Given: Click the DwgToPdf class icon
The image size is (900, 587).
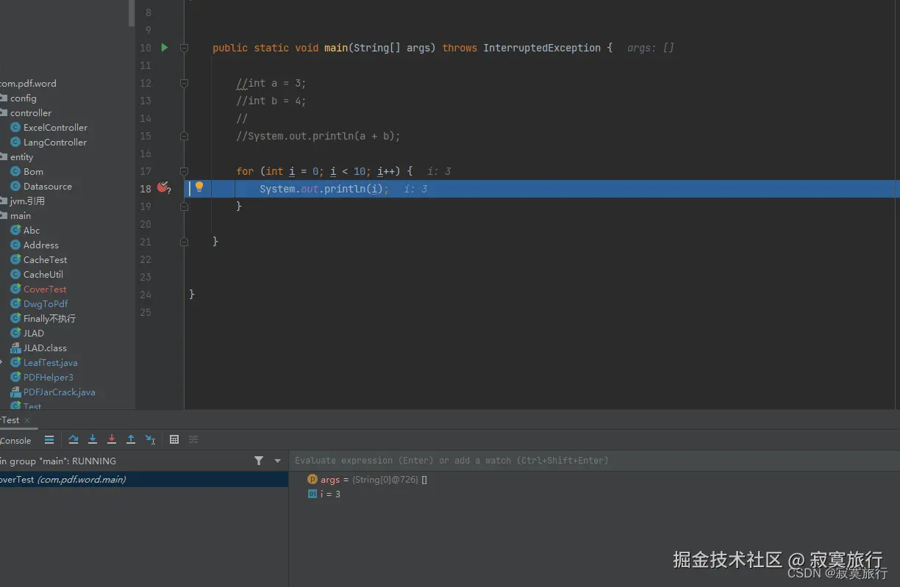Looking at the screenshot, I should coord(15,303).
